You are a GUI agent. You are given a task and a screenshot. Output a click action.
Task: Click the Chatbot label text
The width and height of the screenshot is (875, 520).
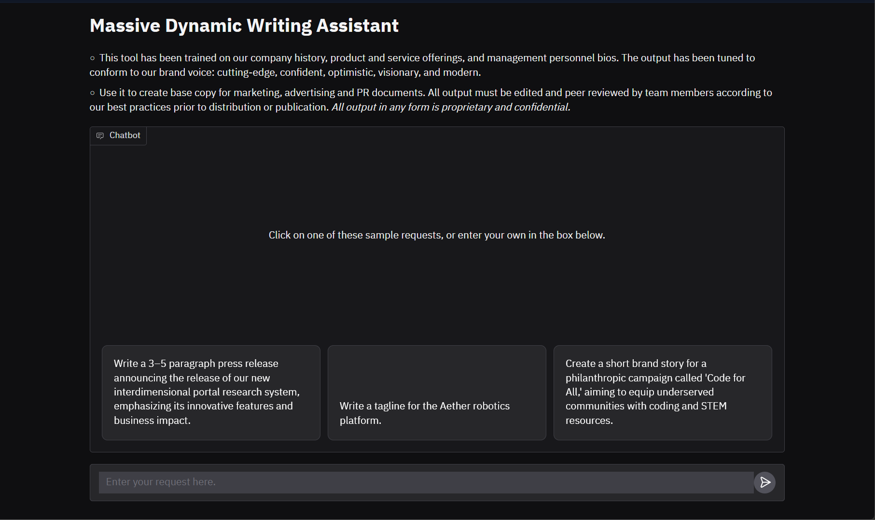[125, 136]
